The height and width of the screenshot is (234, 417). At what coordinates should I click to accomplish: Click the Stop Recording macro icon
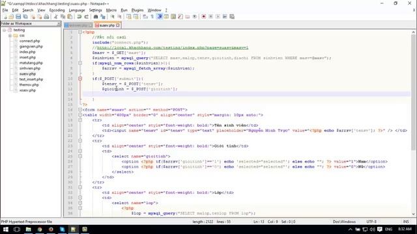coord(210,16)
